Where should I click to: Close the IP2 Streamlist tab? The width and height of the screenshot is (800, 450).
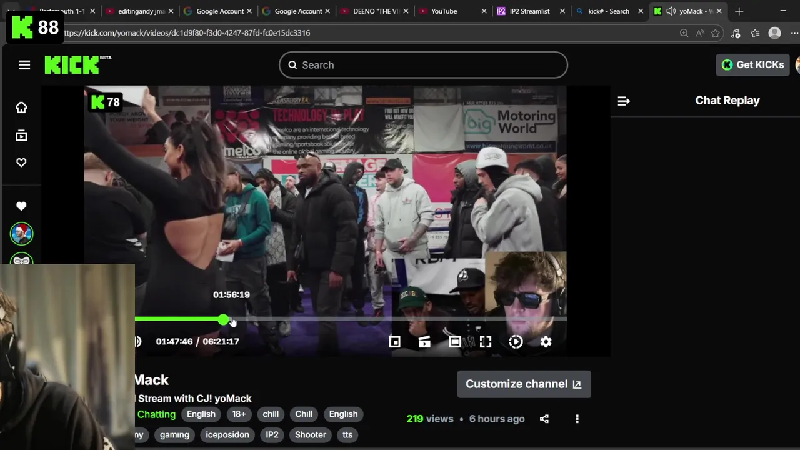562,11
